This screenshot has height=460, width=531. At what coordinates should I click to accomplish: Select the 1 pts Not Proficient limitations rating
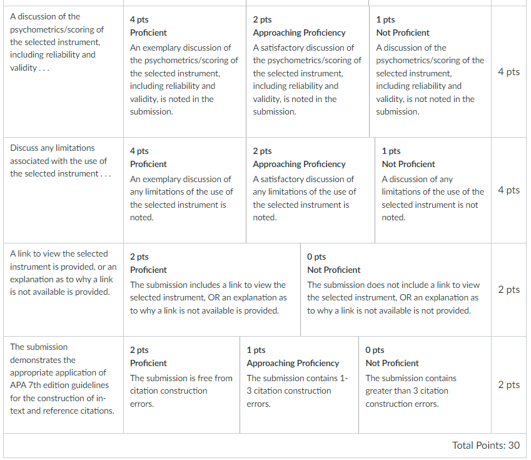point(433,190)
